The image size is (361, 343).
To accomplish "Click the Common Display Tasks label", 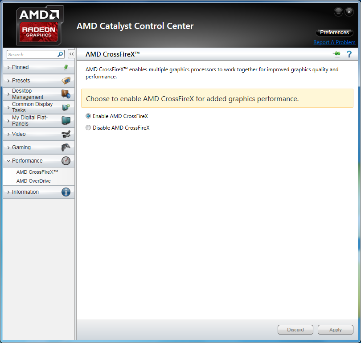I will 32,107.
